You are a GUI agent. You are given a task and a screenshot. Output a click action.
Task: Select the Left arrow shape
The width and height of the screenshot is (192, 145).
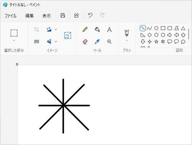click(177, 35)
